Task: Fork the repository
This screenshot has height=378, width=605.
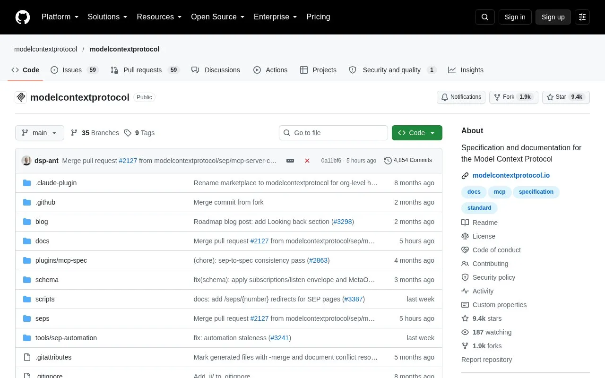Action: click(x=513, y=97)
